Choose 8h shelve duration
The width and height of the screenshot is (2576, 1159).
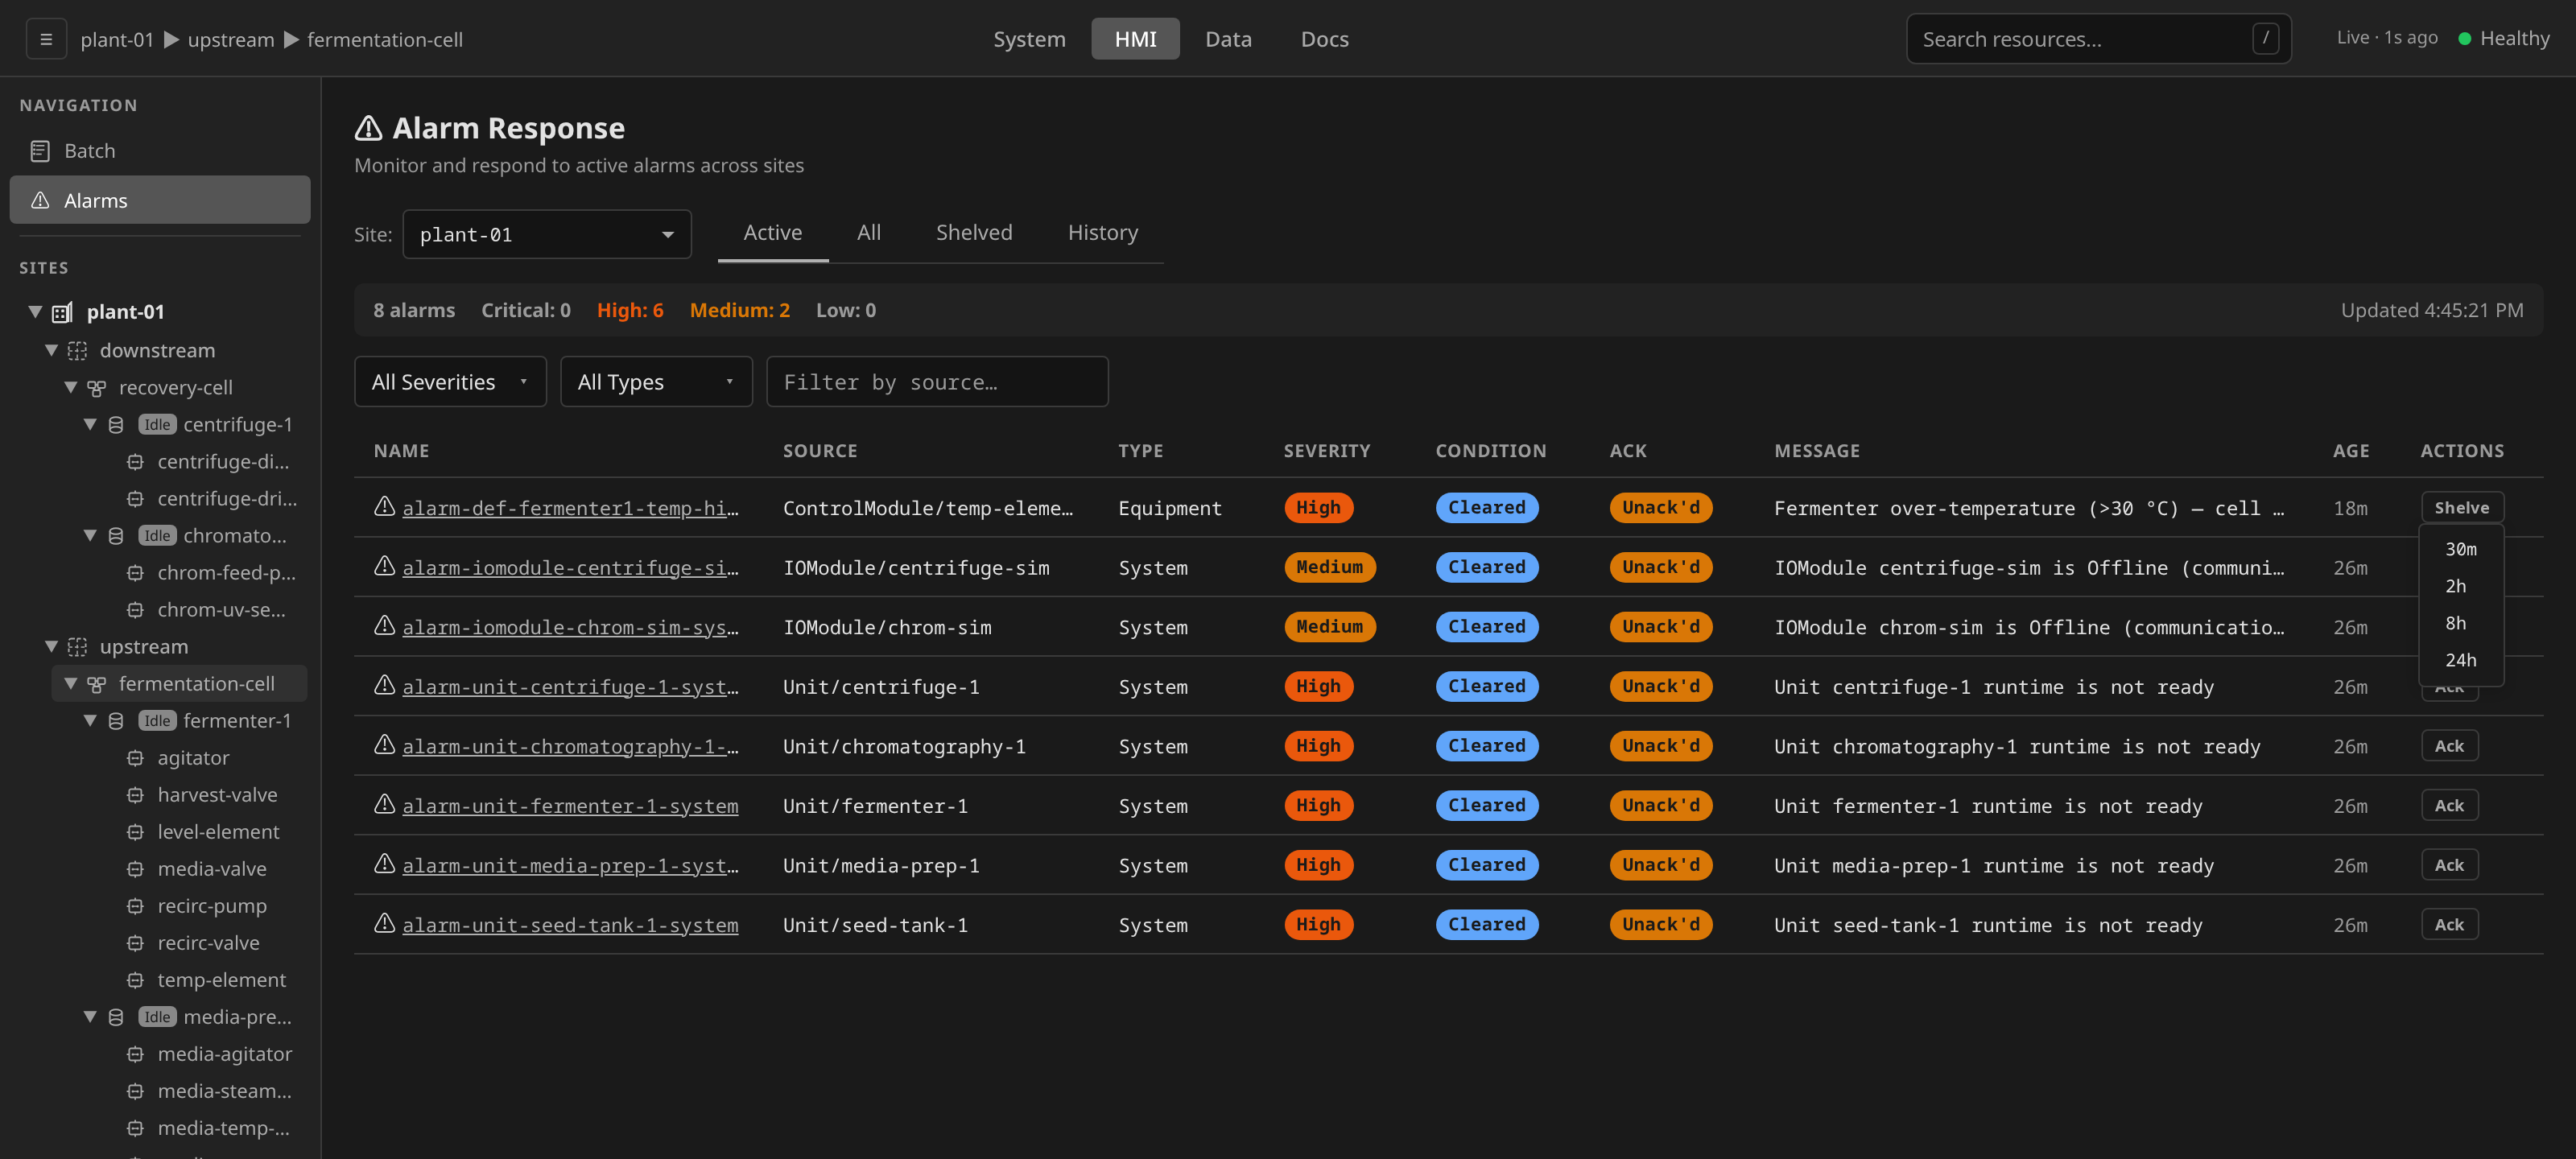pos(2461,623)
